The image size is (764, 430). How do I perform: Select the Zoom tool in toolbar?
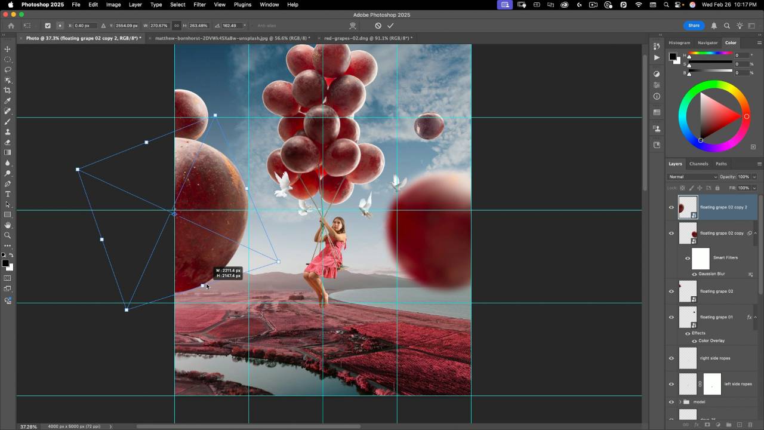point(8,235)
